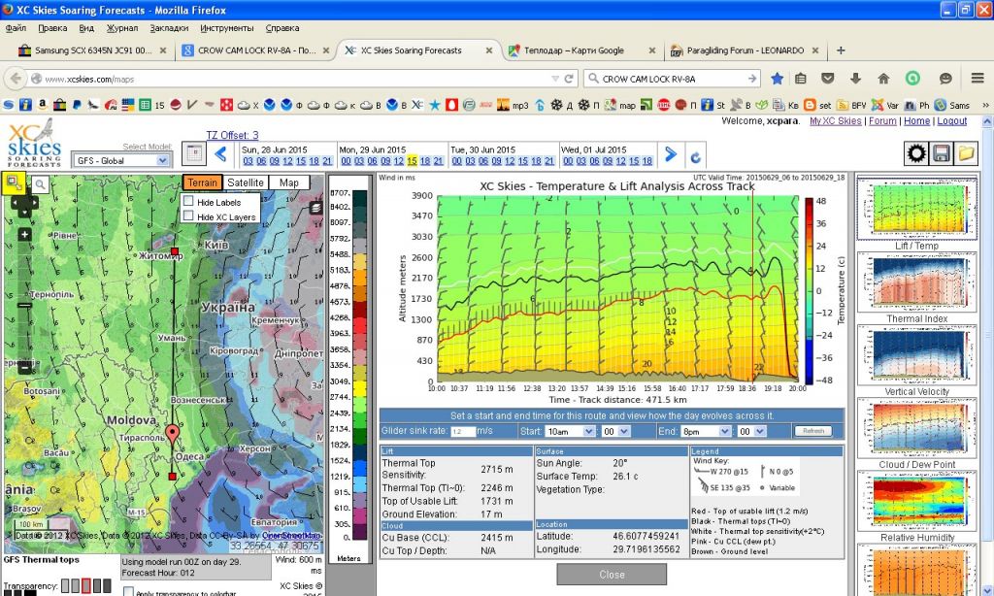Enable the Hide Labels checkbox

[188, 201]
